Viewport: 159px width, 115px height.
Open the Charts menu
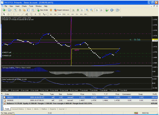point(24,6)
